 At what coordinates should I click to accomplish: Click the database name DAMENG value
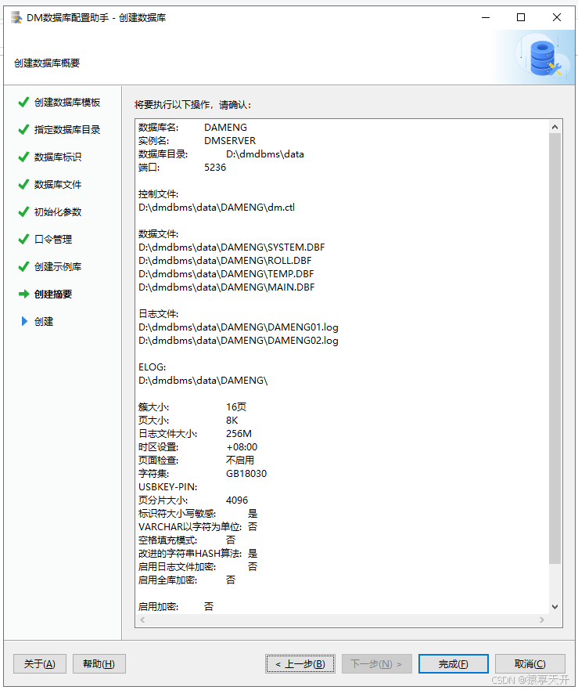click(x=225, y=127)
